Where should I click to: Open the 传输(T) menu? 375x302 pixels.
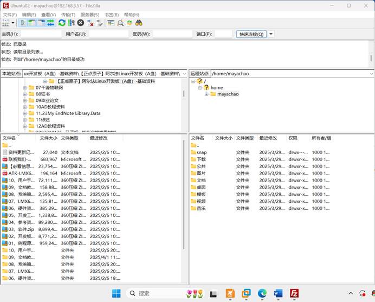68,15
